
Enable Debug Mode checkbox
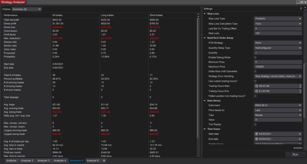256,57
